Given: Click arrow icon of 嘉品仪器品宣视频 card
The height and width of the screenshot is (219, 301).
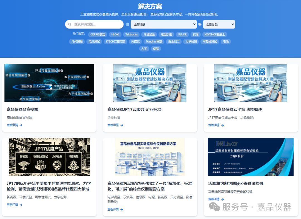Looking at the screenshot, I should pos(21,125).
